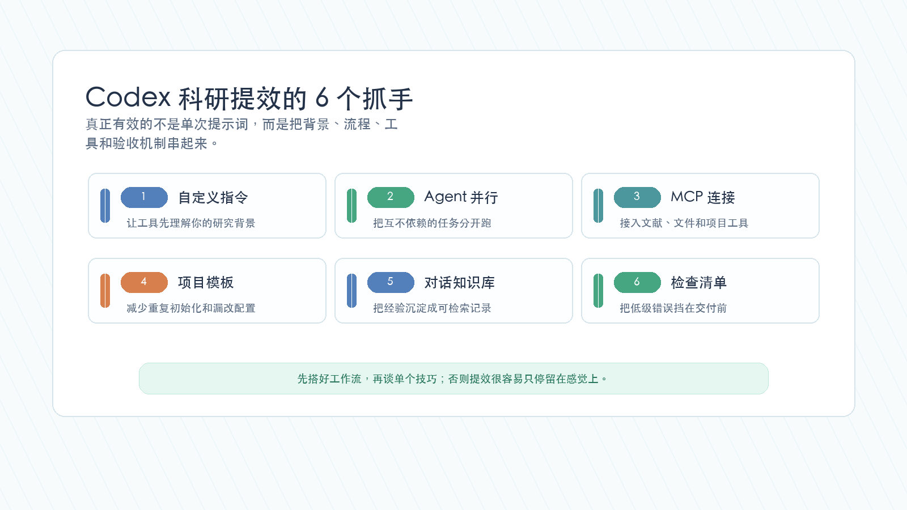
Task: Select the 项目模板 card title
Action: [x=206, y=282]
